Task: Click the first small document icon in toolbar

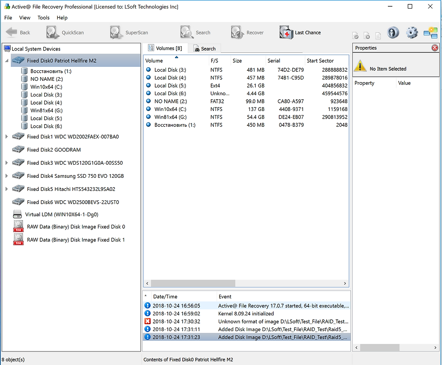Action: pos(355,36)
